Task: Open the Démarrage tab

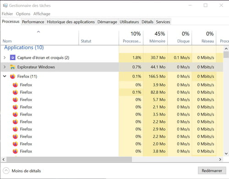Action: pyautogui.click(x=107, y=22)
